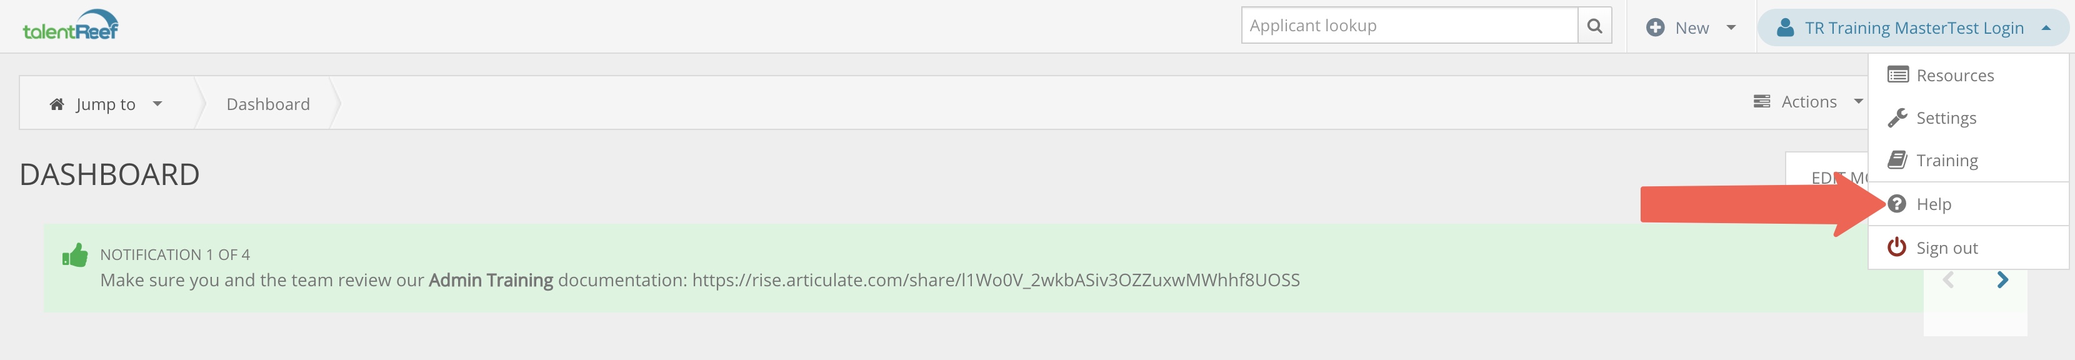Go to next notification arrow
The width and height of the screenshot is (2075, 360).
(x=2002, y=280)
